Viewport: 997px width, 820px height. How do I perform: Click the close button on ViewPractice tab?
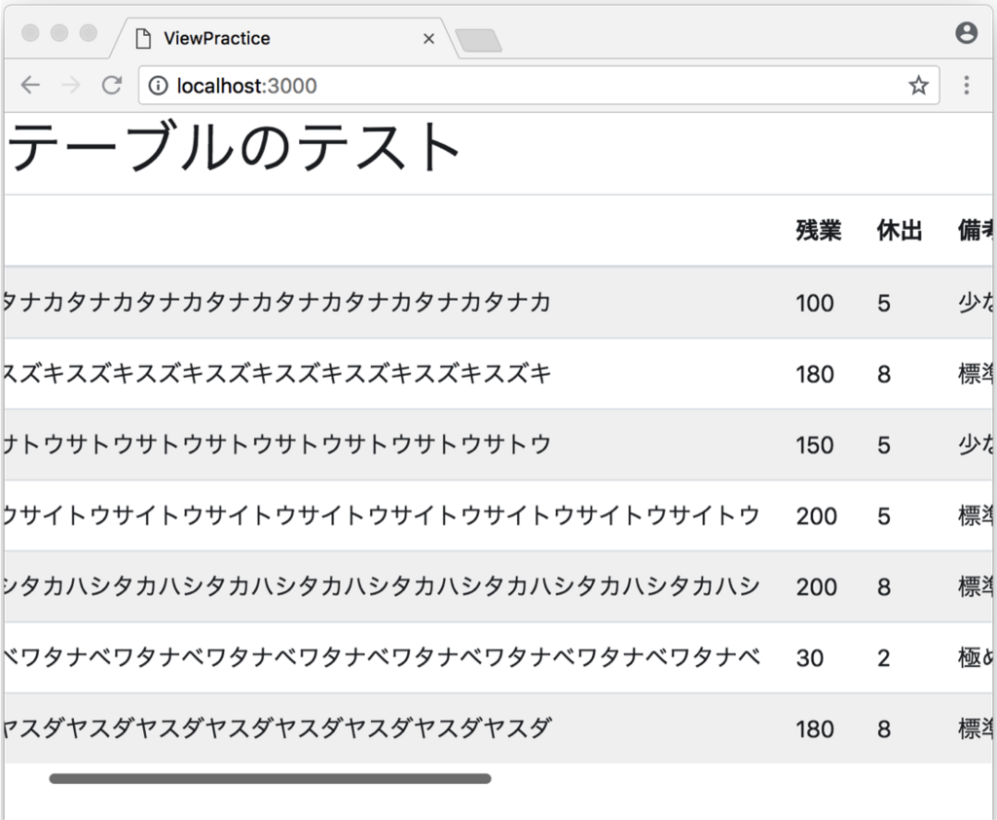tap(428, 38)
